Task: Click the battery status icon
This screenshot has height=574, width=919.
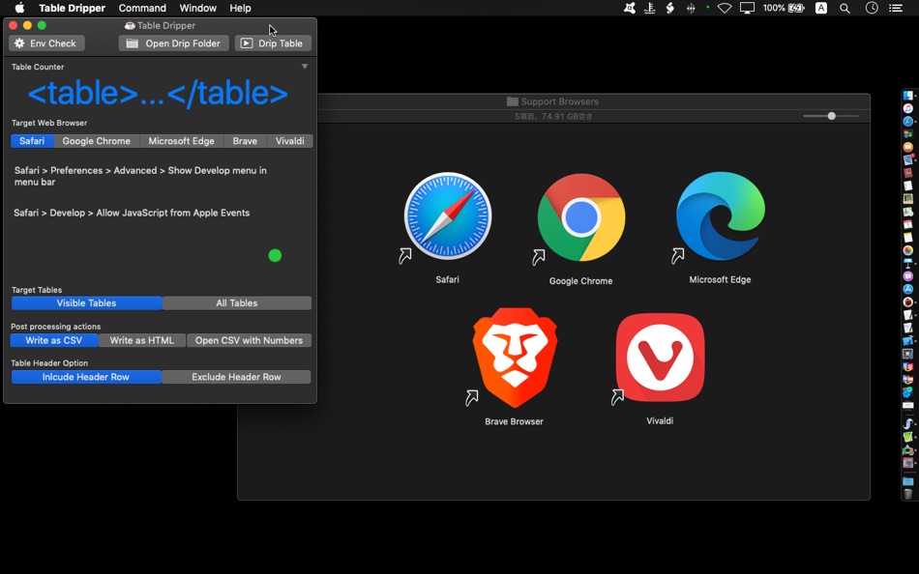Action: pyautogui.click(x=796, y=8)
